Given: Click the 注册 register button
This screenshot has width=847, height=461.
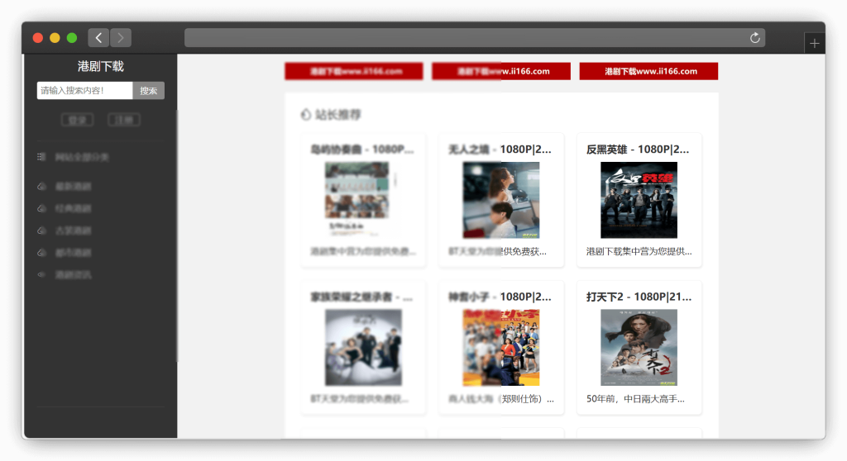Looking at the screenshot, I should (123, 120).
